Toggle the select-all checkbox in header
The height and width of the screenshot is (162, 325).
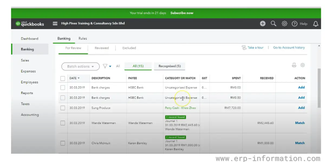click(63, 78)
